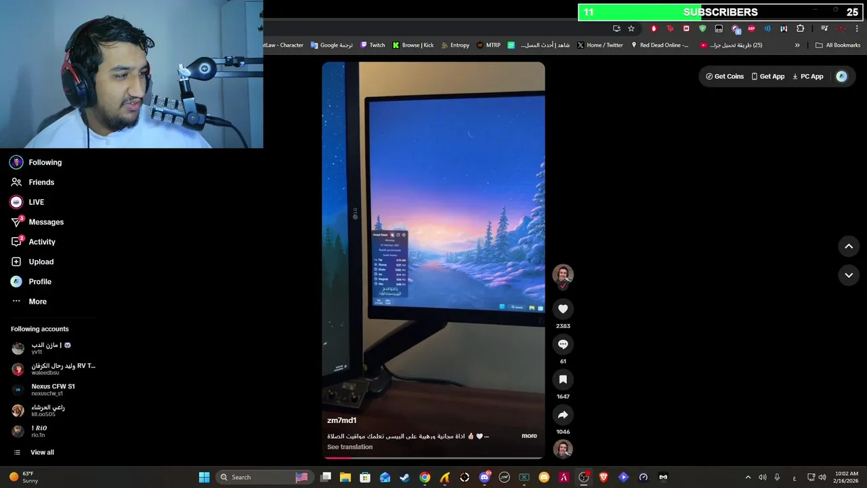Go to previous video with up chevron
Viewport: 867px width, 488px height.
[849, 247]
